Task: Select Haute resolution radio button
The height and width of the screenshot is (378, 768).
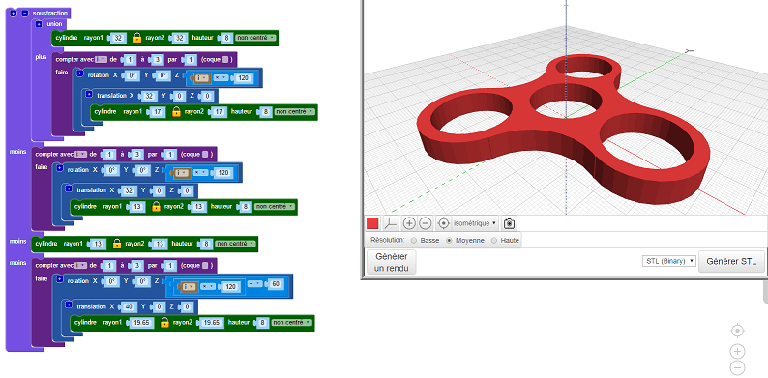Action: click(493, 241)
